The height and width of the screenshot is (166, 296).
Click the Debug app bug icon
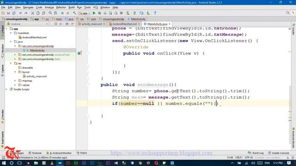click(99, 13)
